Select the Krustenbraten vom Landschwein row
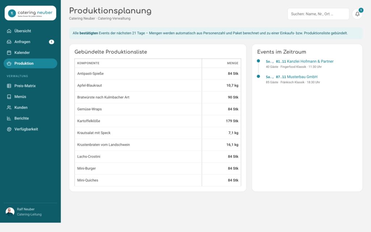 pyautogui.click(x=158, y=145)
